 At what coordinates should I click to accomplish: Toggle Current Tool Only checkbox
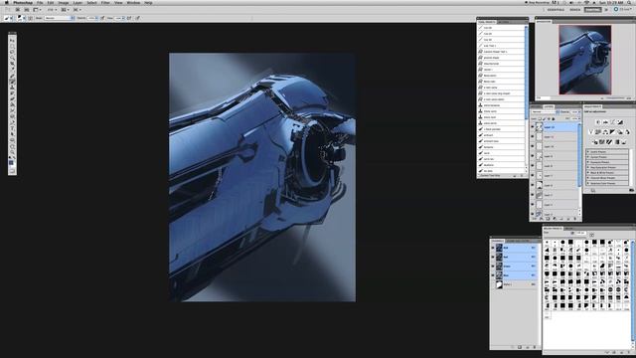[x=480, y=176]
